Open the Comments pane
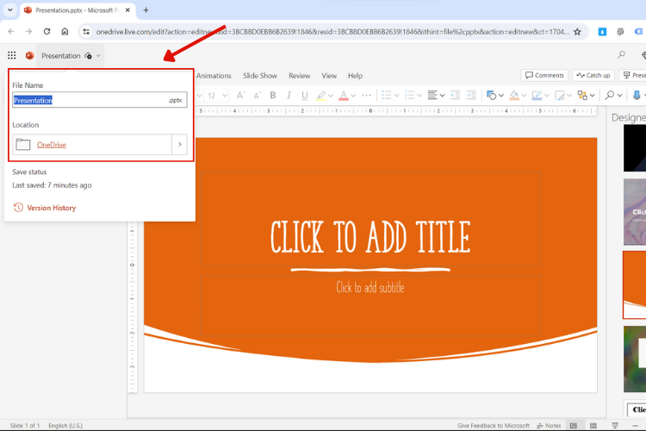The image size is (646, 431). tap(544, 75)
